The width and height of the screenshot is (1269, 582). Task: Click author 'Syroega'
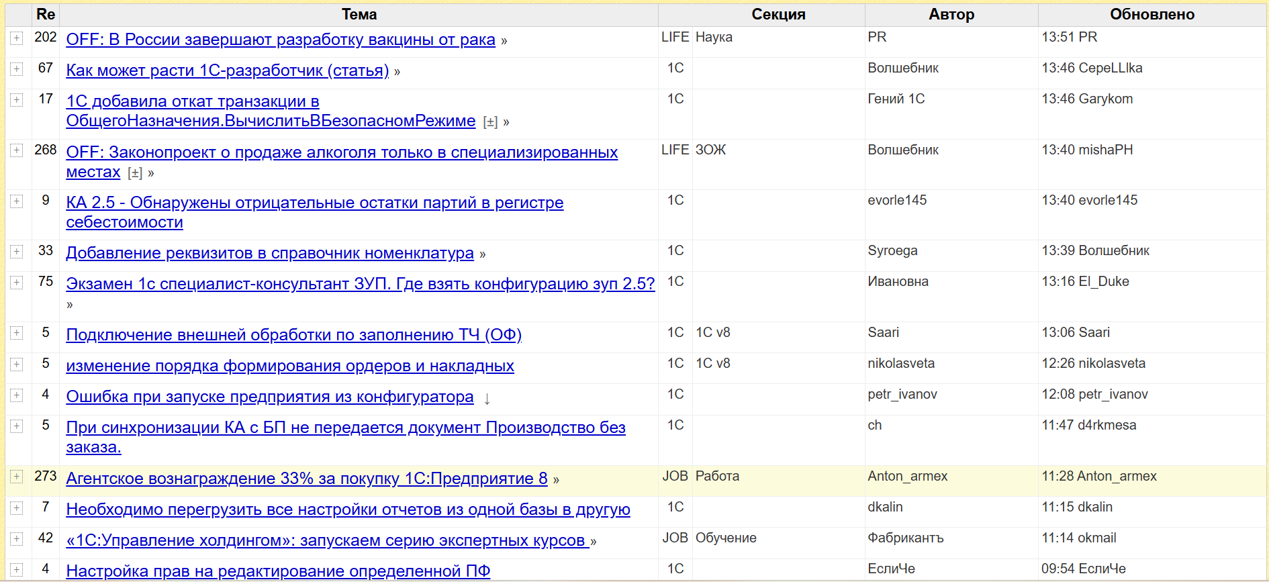pyautogui.click(x=892, y=250)
